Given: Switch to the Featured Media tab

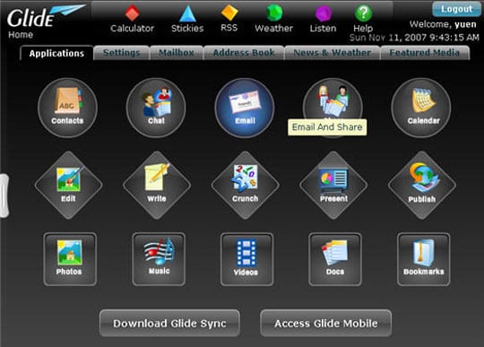Looking at the screenshot, I should click(425, 53).
